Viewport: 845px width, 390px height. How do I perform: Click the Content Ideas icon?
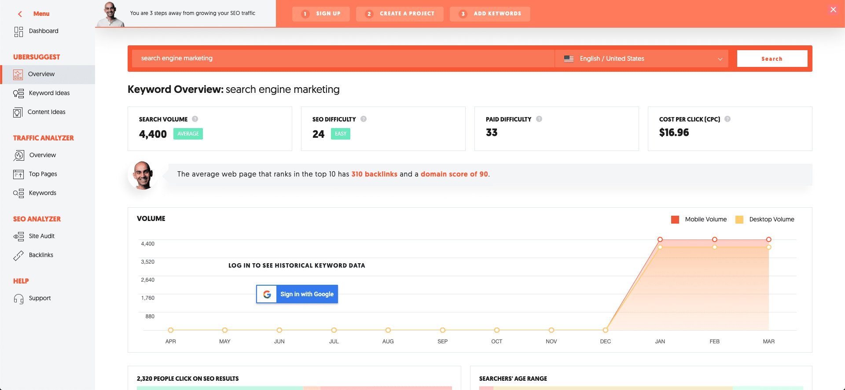(x=18, y=113)
